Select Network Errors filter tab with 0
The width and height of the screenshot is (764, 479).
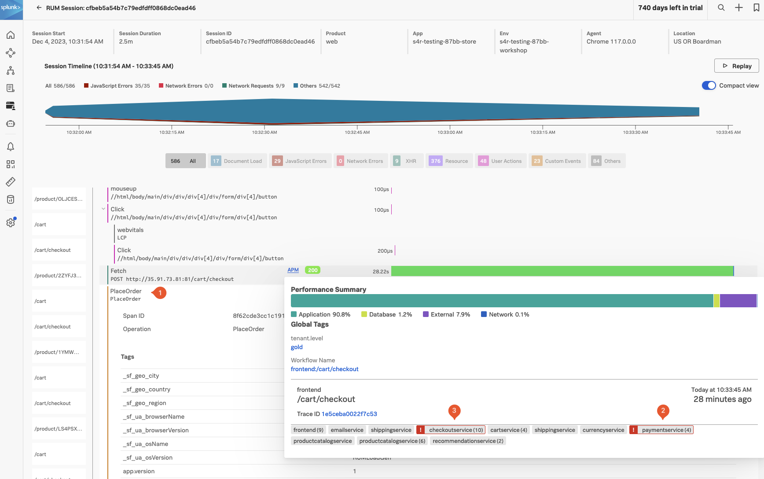pyautogui.click(x=361, y=161)
